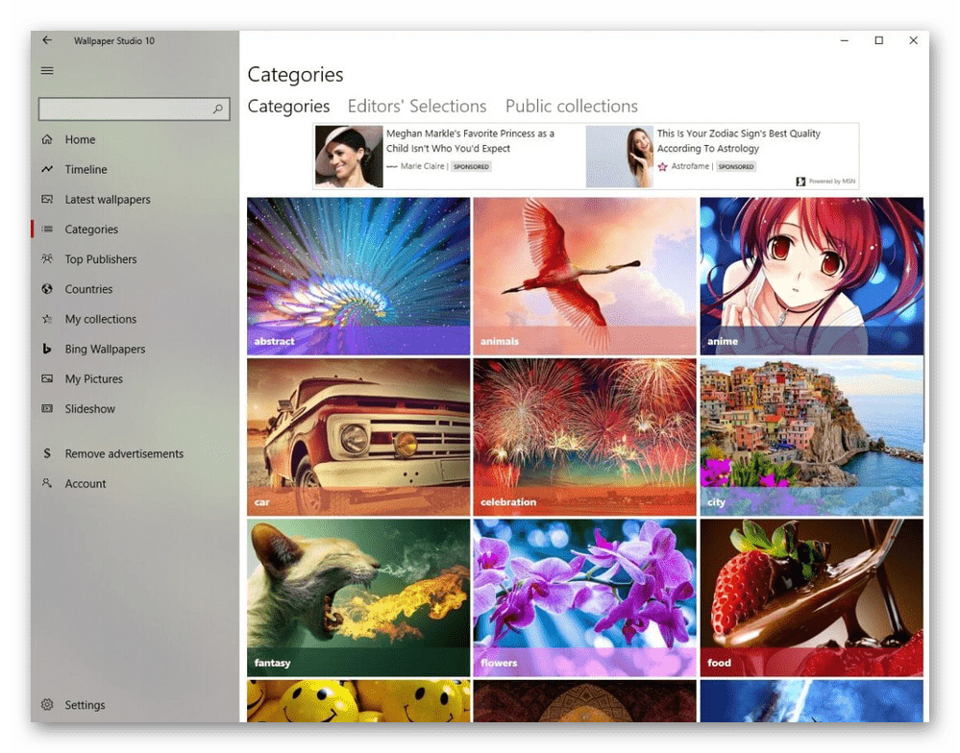
Task: Switch to Public collections tab
Action: [x=571, y=107]
